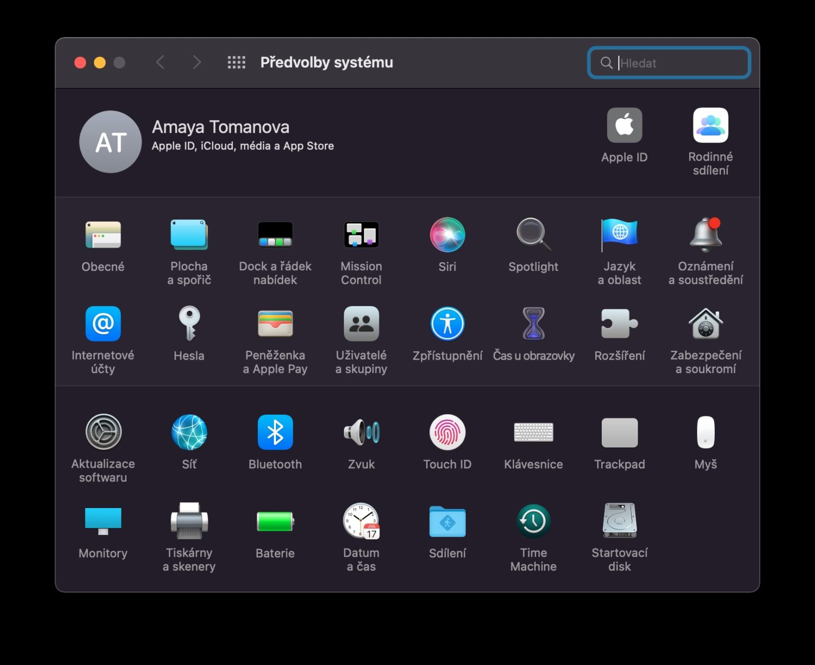This screenshot has height=665, width=815.
Task: Click the Hledat search field
Action: [669, 63]
